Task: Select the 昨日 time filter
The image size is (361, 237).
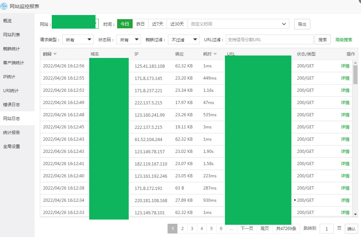Action: pos(140,24)
